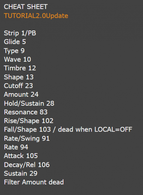Click the Resonance 83 line
Screen dimensions: 143x195
click(x=26, y=112)
